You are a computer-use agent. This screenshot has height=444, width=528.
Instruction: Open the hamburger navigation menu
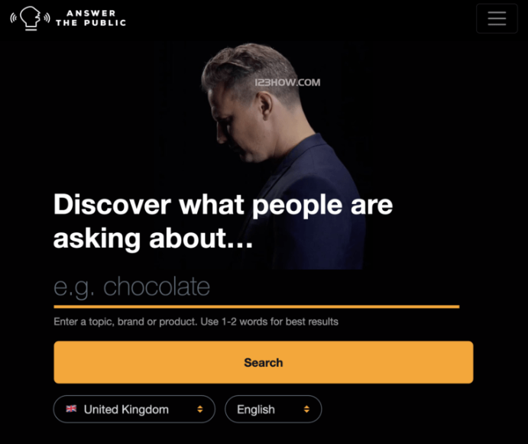[497, 18]
